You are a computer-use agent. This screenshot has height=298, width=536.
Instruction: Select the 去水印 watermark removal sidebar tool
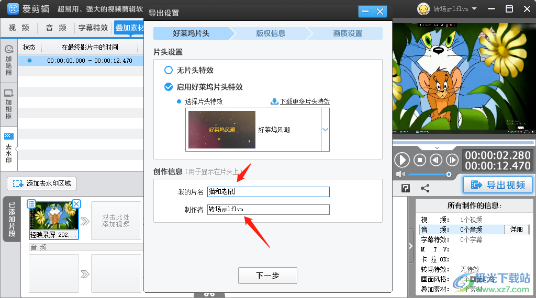click(8, 149)
